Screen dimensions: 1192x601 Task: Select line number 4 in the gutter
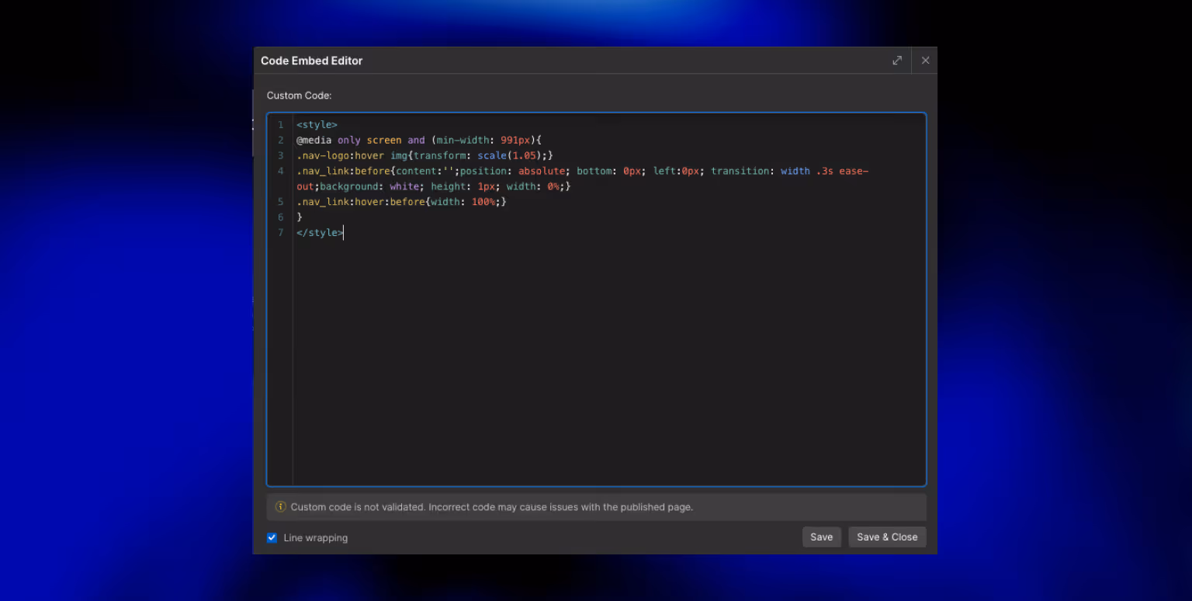click(x=280, y=171)
